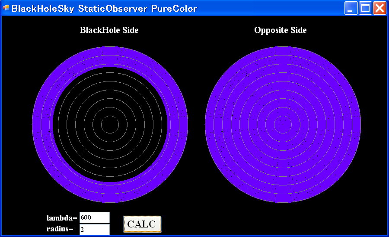Minimize the BlackHoleSky window
Image resolution: width=389 pixels, height=237 pixels.
[351, 8]
